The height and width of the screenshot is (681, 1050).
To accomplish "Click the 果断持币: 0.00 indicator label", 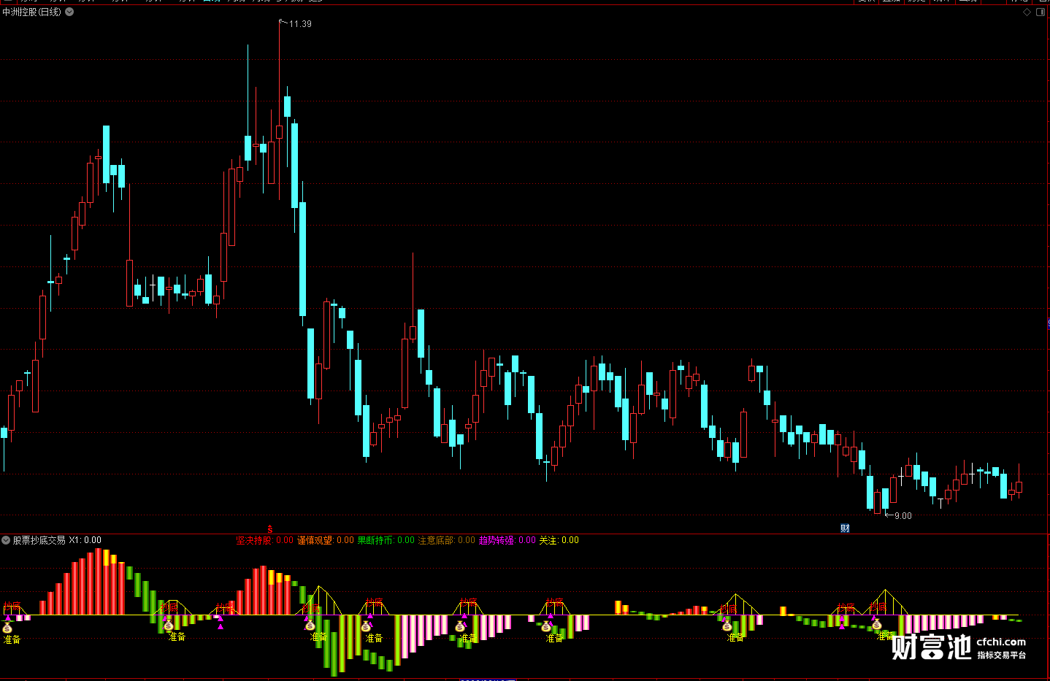I will (386, 540).
